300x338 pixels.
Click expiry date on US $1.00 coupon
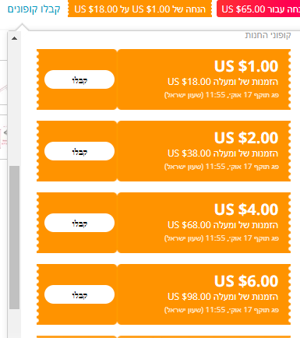tap(221, 95)
